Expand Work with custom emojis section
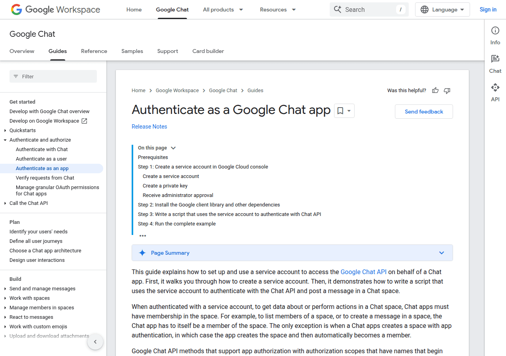This screenshot has width=506, height=356. point(5,327)
